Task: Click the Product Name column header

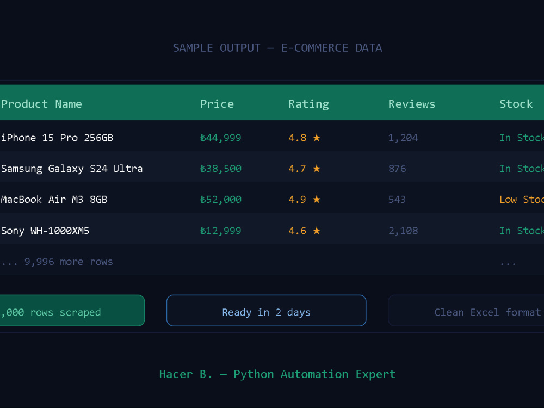Action: click(41, 104)
